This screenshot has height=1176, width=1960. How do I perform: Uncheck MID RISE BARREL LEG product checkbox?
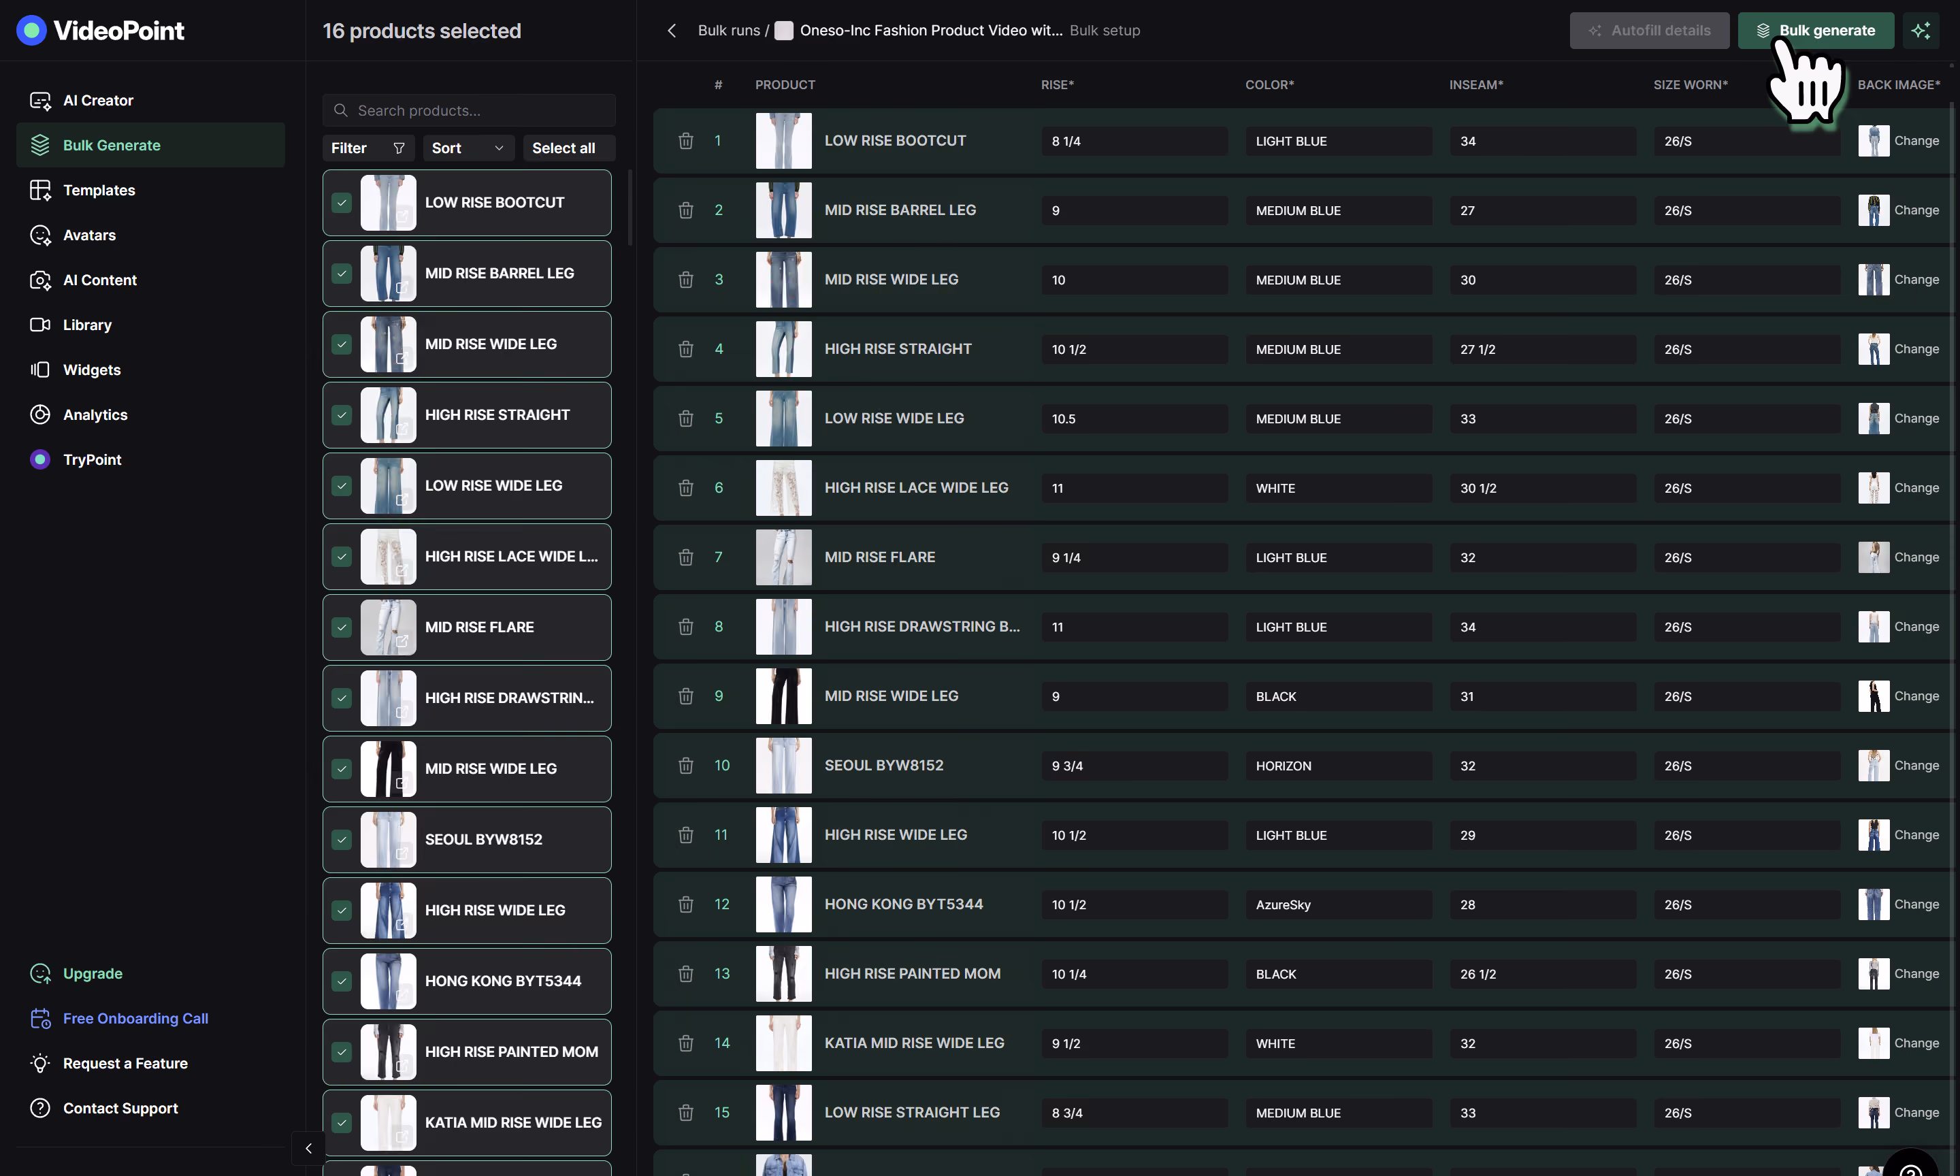pyautogui.click(x=342, y=274)
